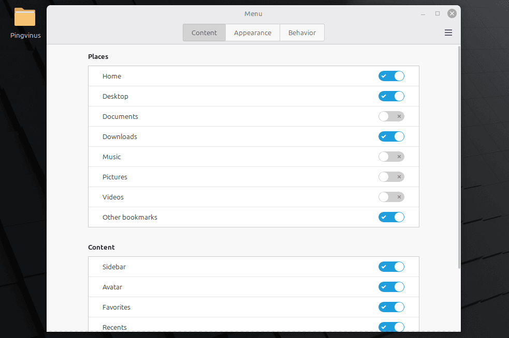The image size is (509, 338).
Task: Open the Behavior tab
Action: 302,33
